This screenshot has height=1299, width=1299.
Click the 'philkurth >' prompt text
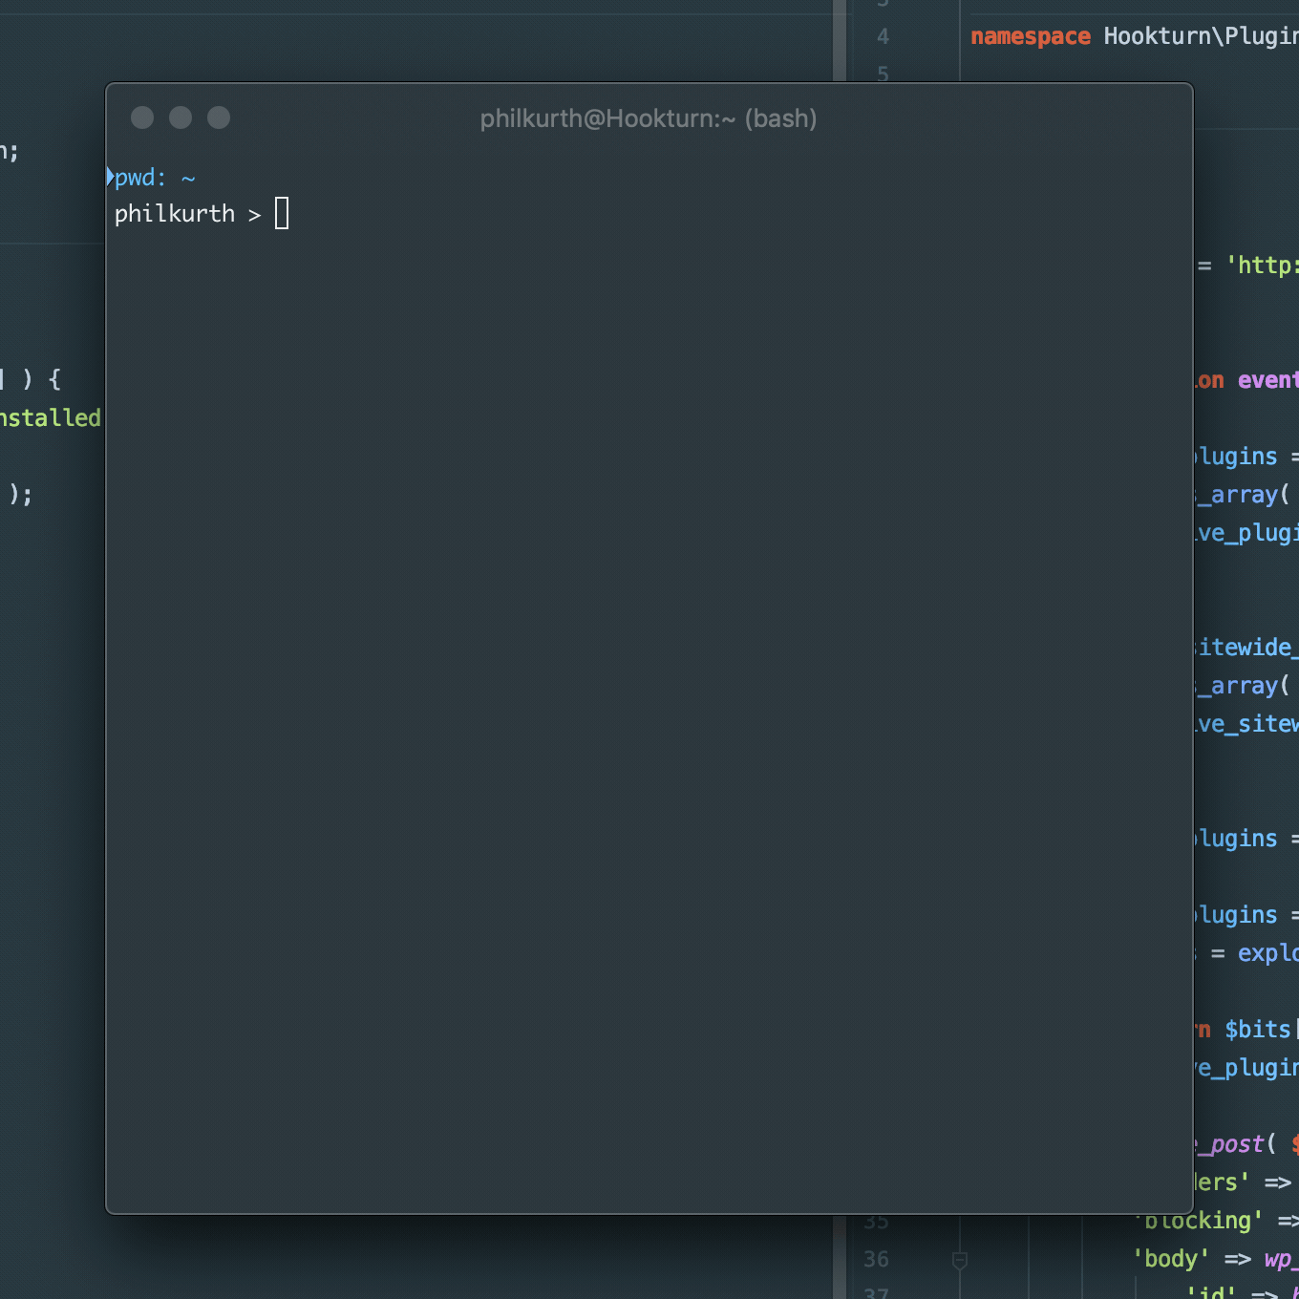tap(187, 214)
